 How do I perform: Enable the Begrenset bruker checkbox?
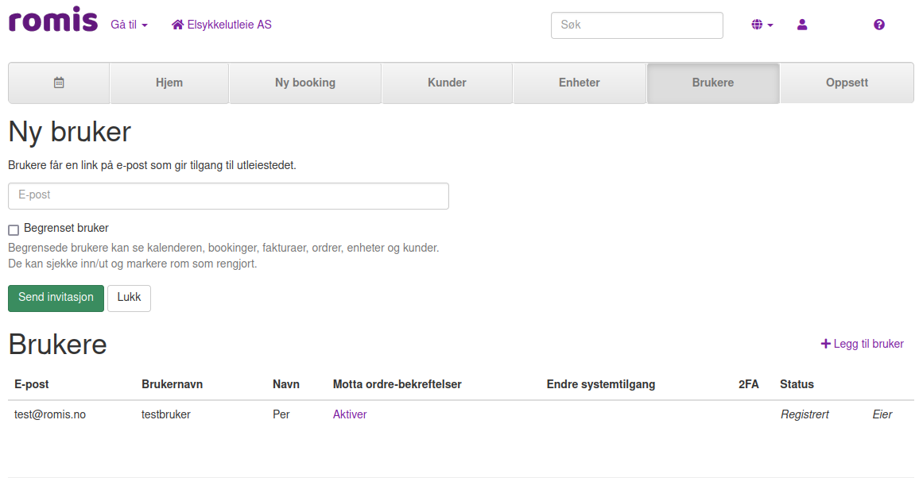(x=14, y=229)
